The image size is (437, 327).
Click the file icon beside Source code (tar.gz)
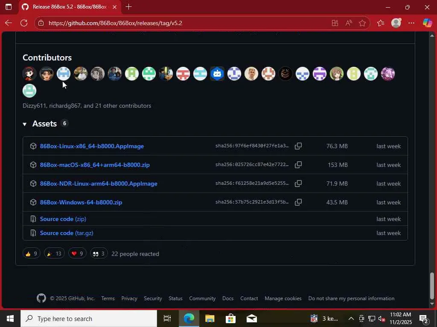[33, 233]
